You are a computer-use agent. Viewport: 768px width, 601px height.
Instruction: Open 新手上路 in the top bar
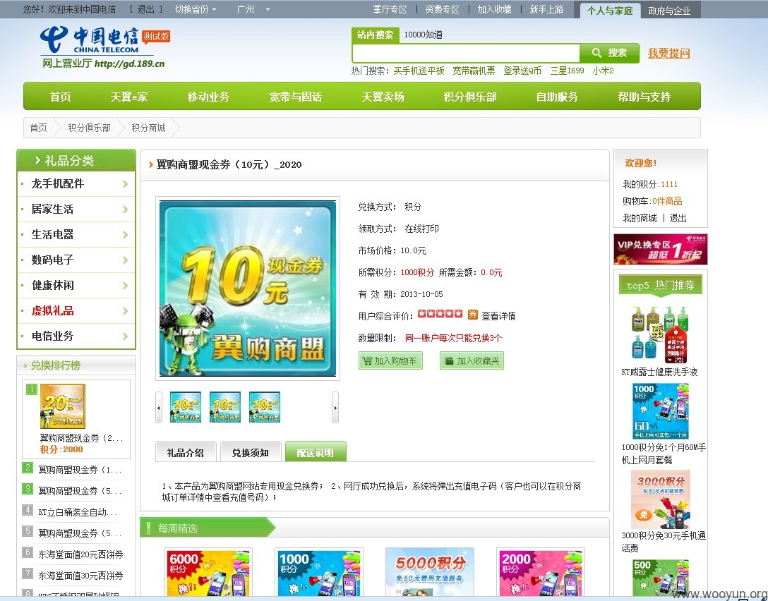[x=546, y=9]
